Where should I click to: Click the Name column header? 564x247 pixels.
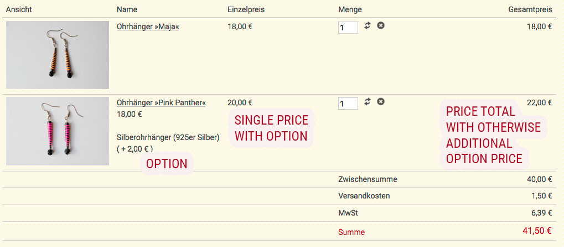pos(127,9)
